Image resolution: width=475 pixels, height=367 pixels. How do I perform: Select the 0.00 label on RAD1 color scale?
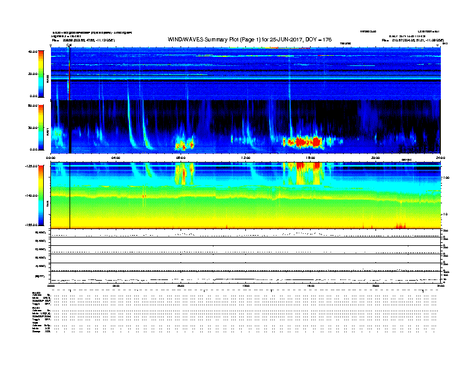point(34,149)
